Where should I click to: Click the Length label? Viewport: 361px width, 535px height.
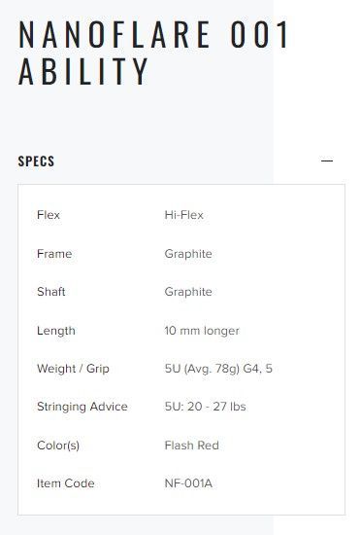coord(56,331)
